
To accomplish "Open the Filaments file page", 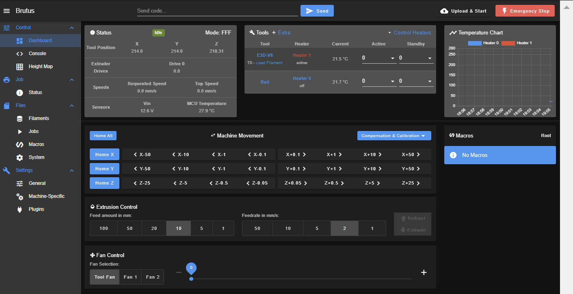I will [x=41, y=118].
